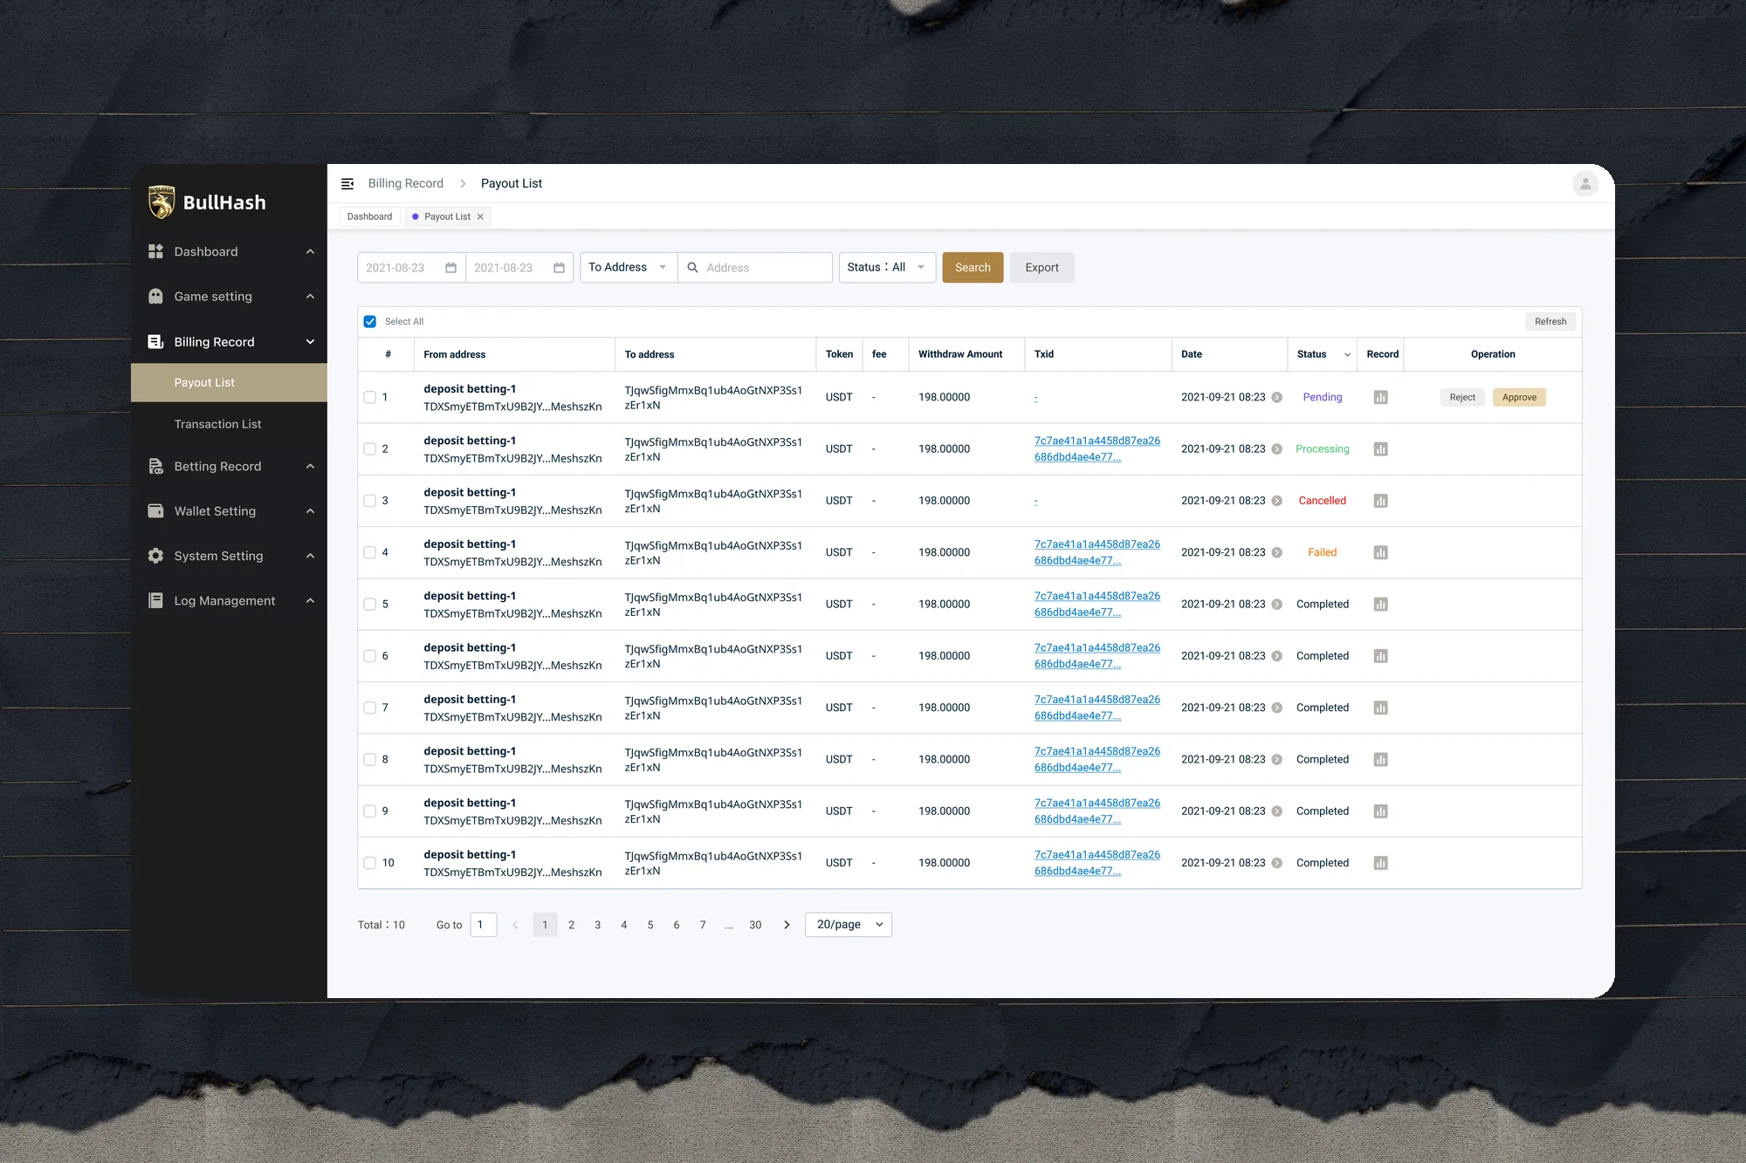This screenshot has height=1163, width=1746.
Task: Open calendar icon of start date field
Action: 450,268
